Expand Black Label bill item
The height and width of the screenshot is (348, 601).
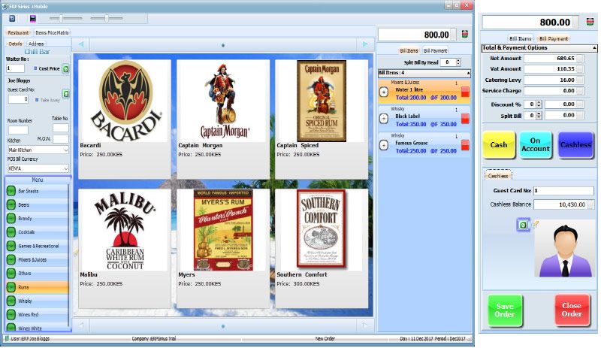coord(383,119)
